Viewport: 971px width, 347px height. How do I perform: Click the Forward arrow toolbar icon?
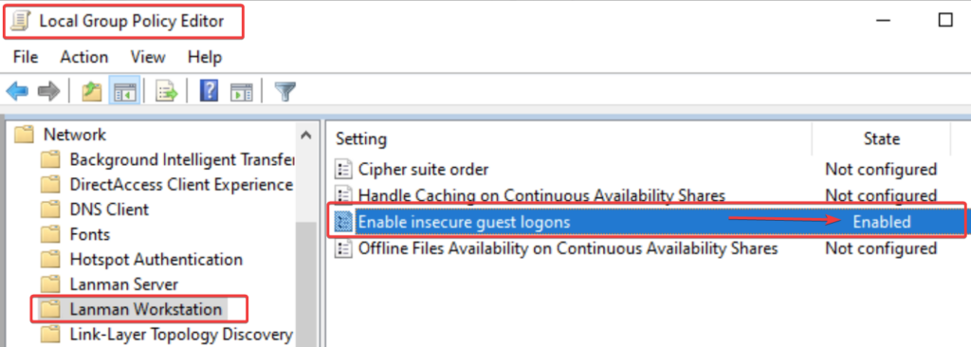(48, 92)
